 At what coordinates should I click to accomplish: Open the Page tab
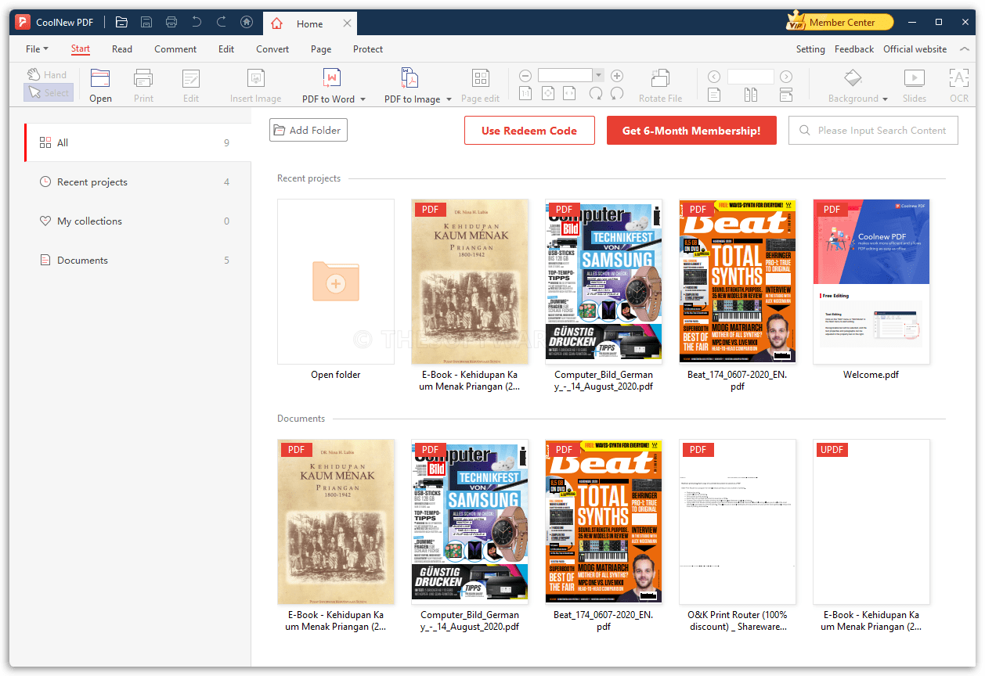321,49
